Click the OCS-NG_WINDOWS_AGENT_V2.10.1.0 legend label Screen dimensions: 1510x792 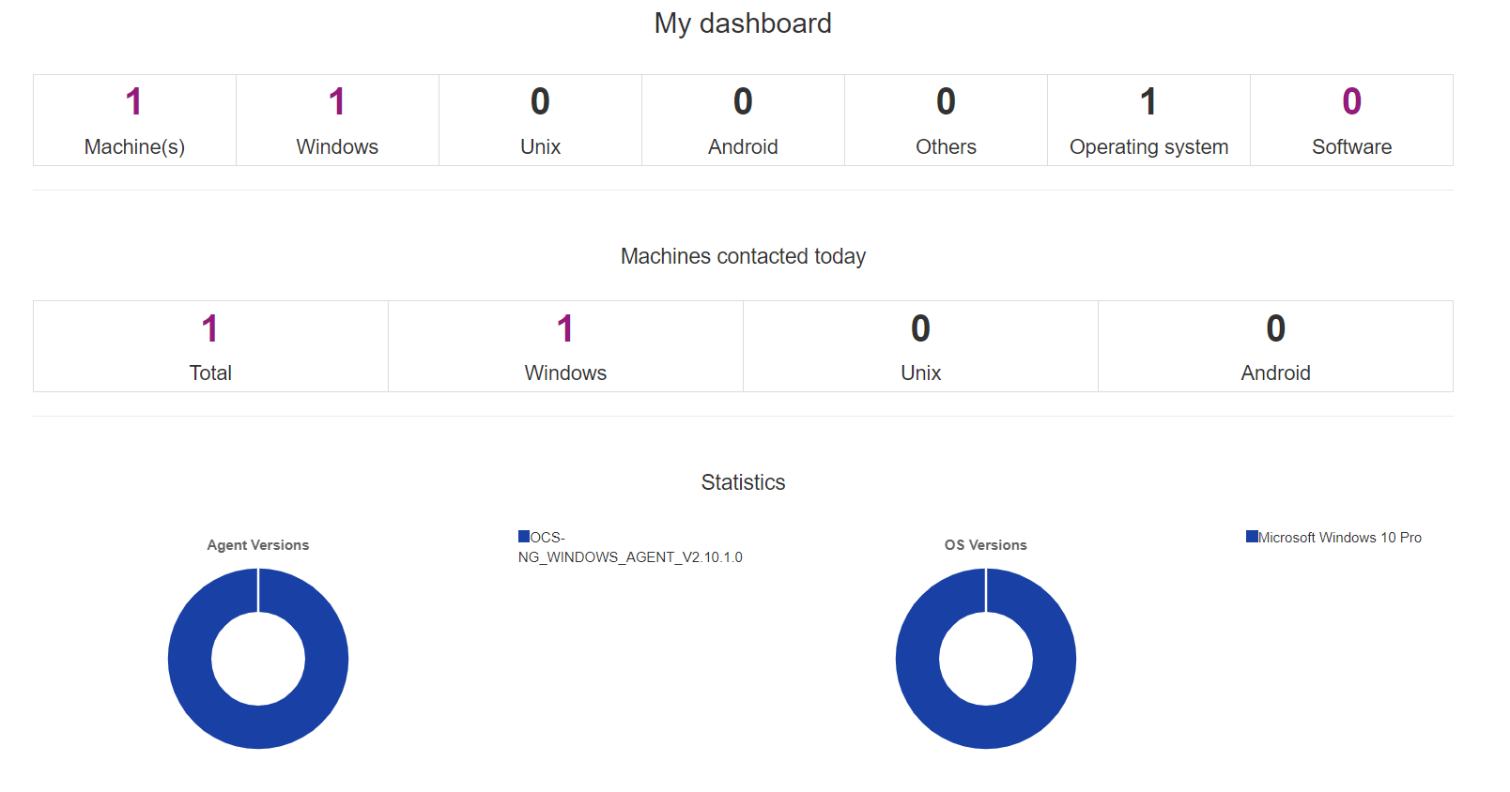(630, 547)
